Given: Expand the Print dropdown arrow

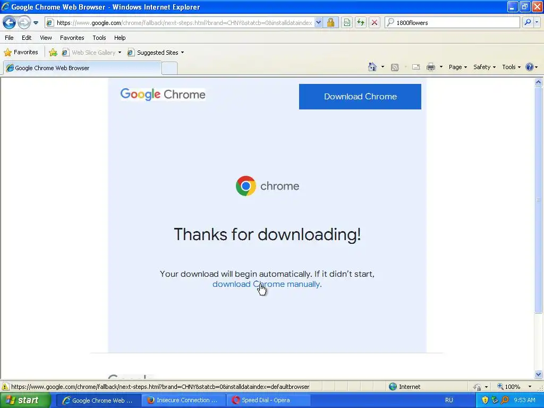Looking at the screenshot, I should (x=441, y=67).
